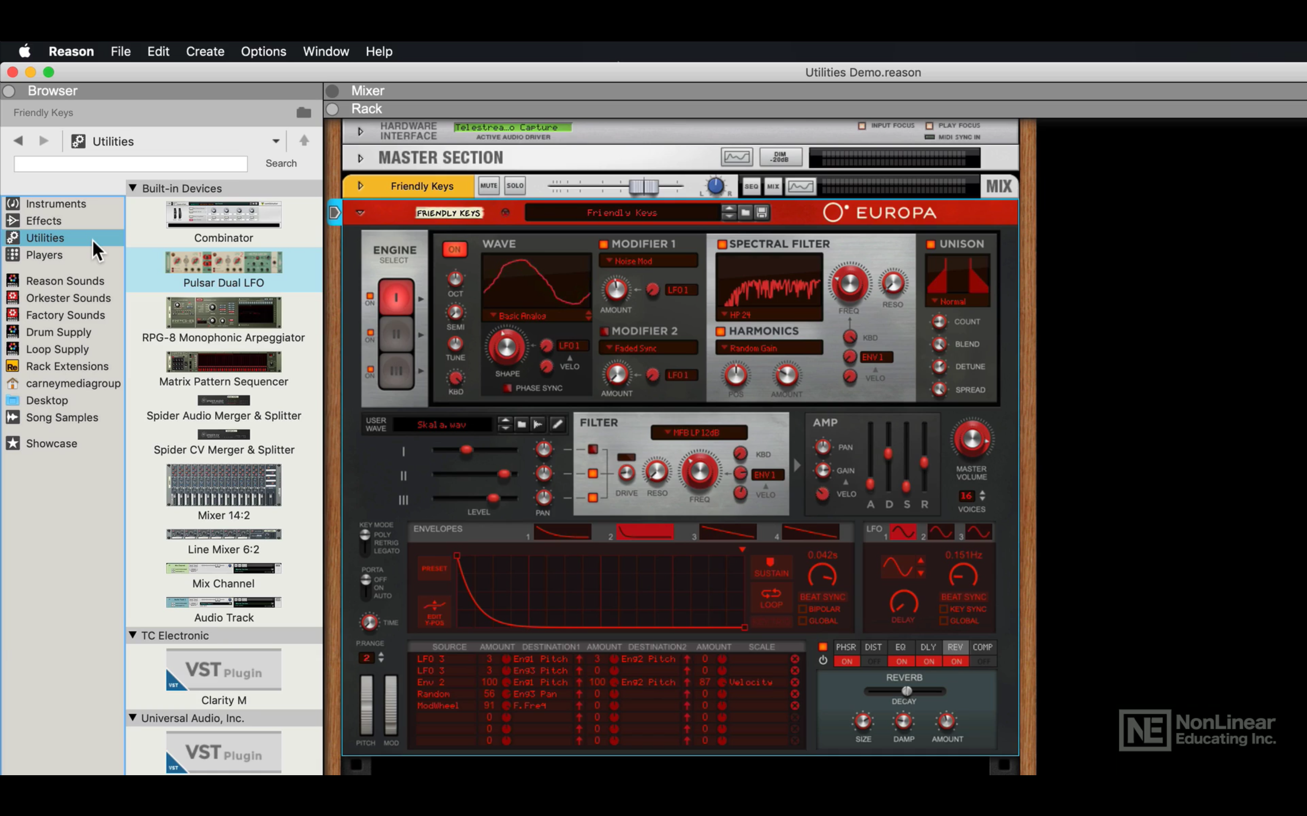This screenshot has width=1307, height=816.
Task: Click the Europa save patch floppy icon
Action: click(x=762, y=213)
